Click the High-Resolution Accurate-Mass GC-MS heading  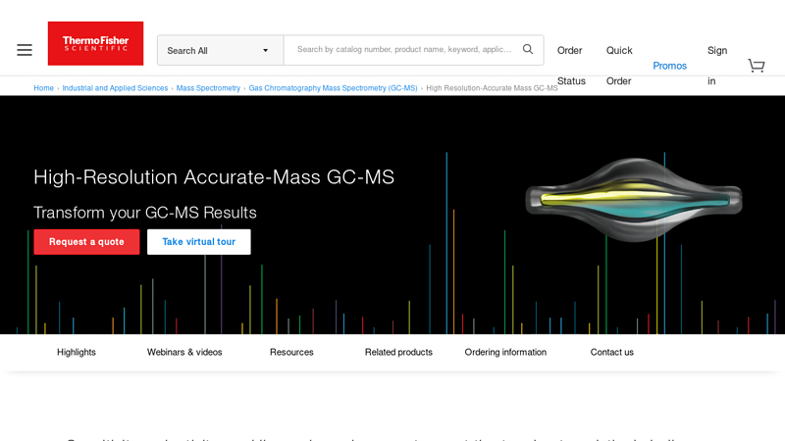point(214,177)
